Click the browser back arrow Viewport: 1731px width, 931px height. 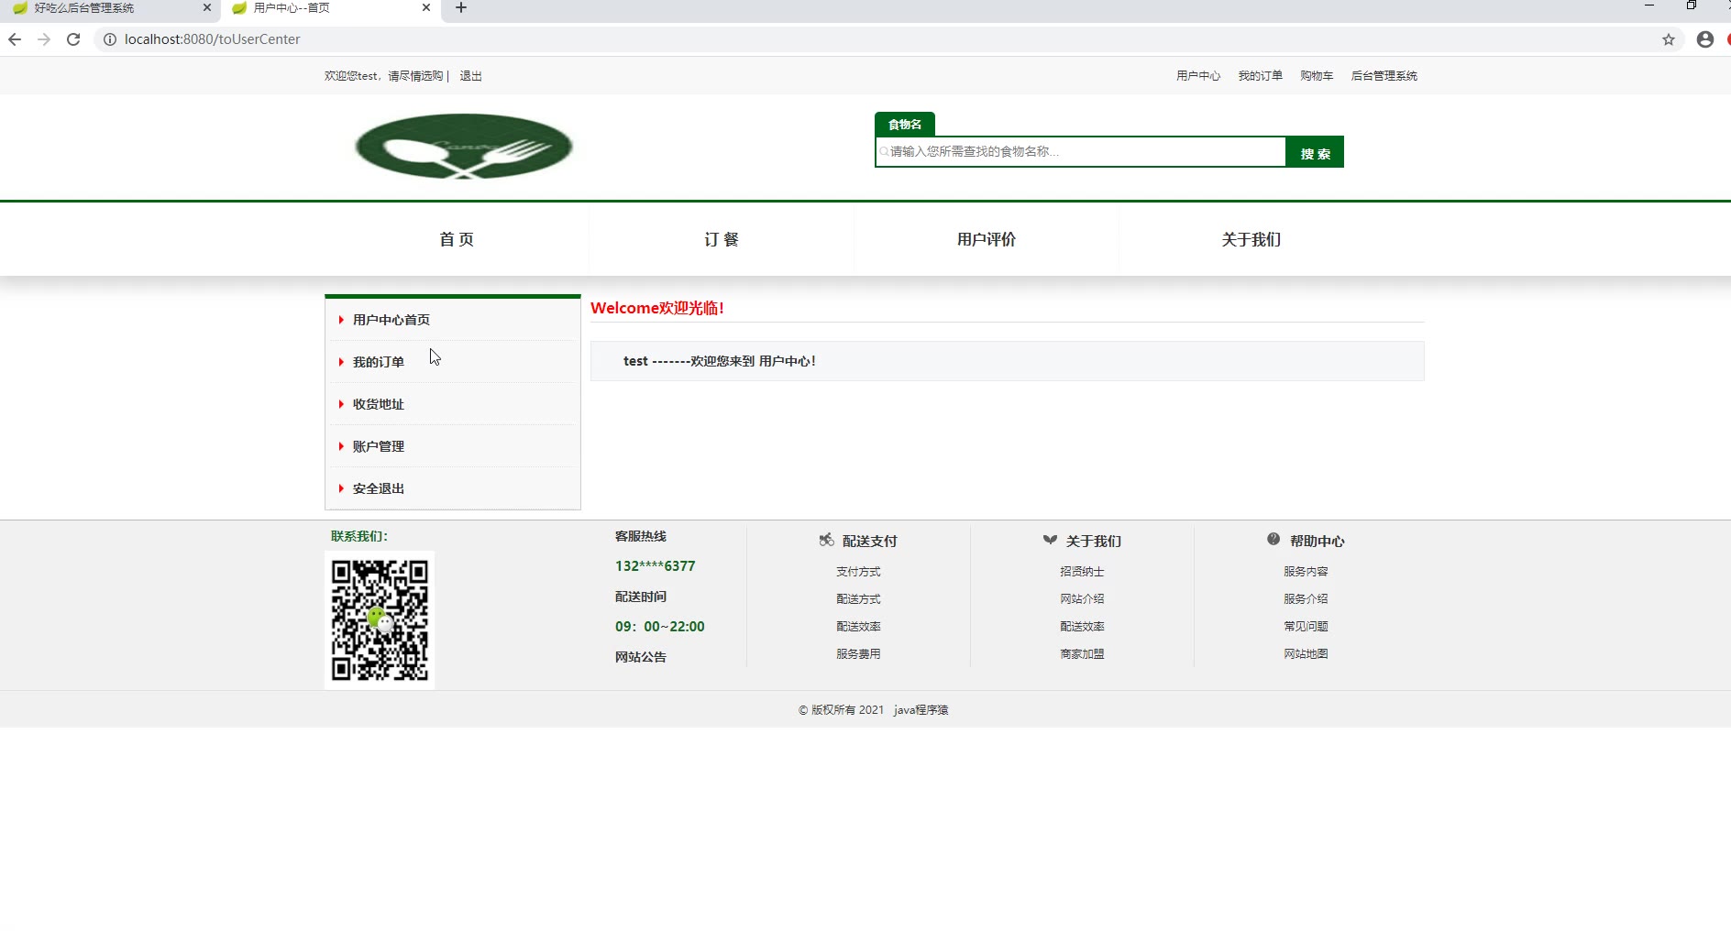point(15,39)
